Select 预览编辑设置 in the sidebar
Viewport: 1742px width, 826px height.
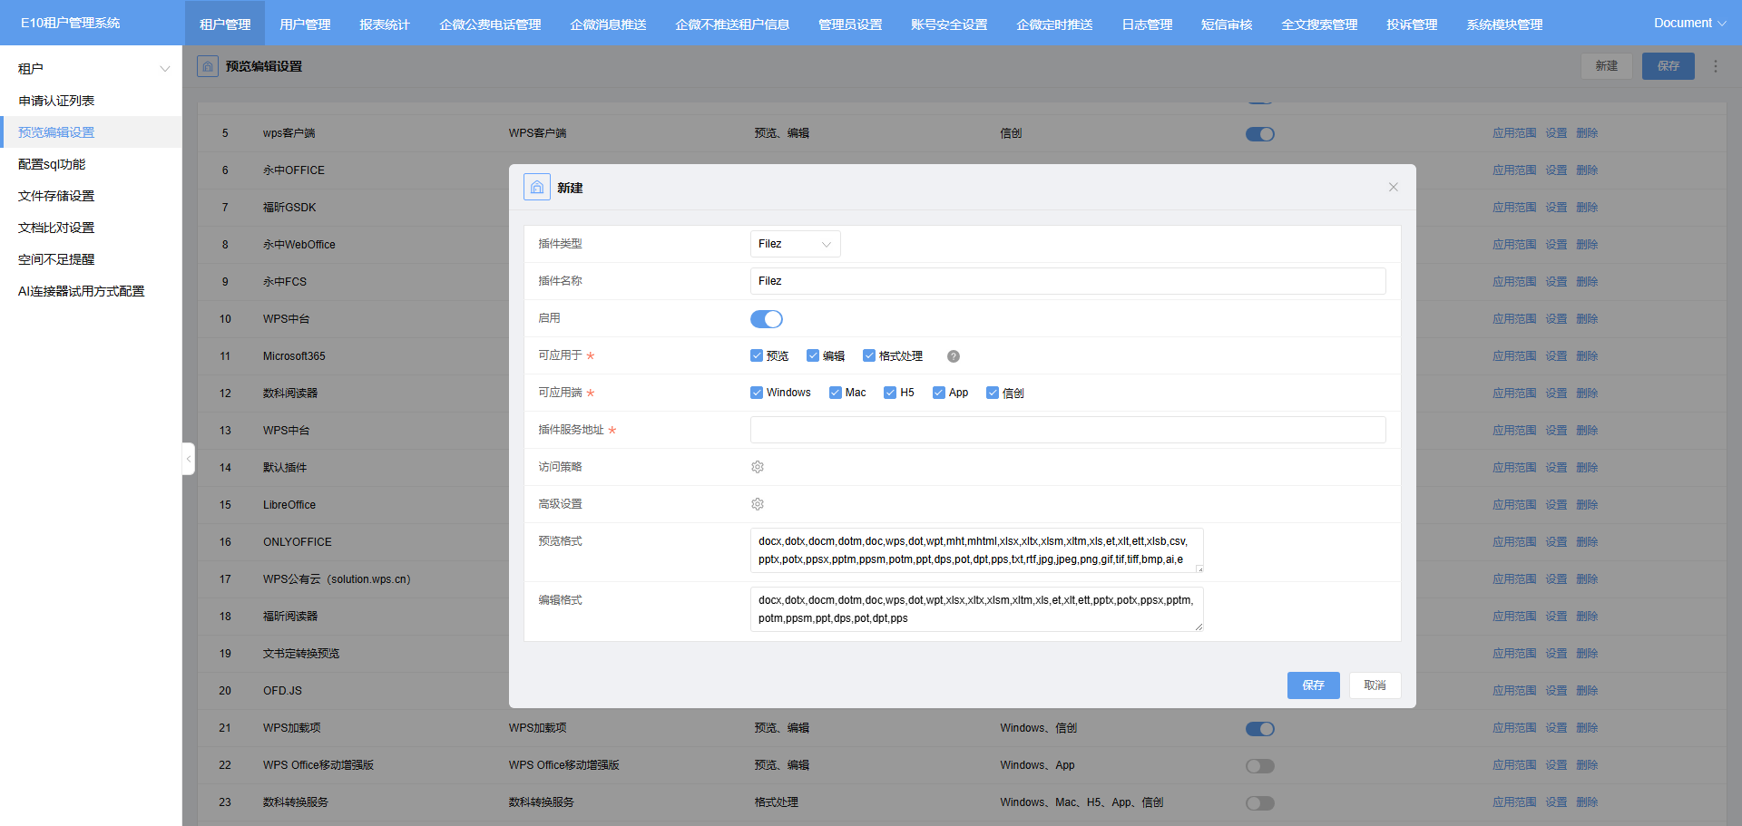pyautogui.click(x=91, y=132)
